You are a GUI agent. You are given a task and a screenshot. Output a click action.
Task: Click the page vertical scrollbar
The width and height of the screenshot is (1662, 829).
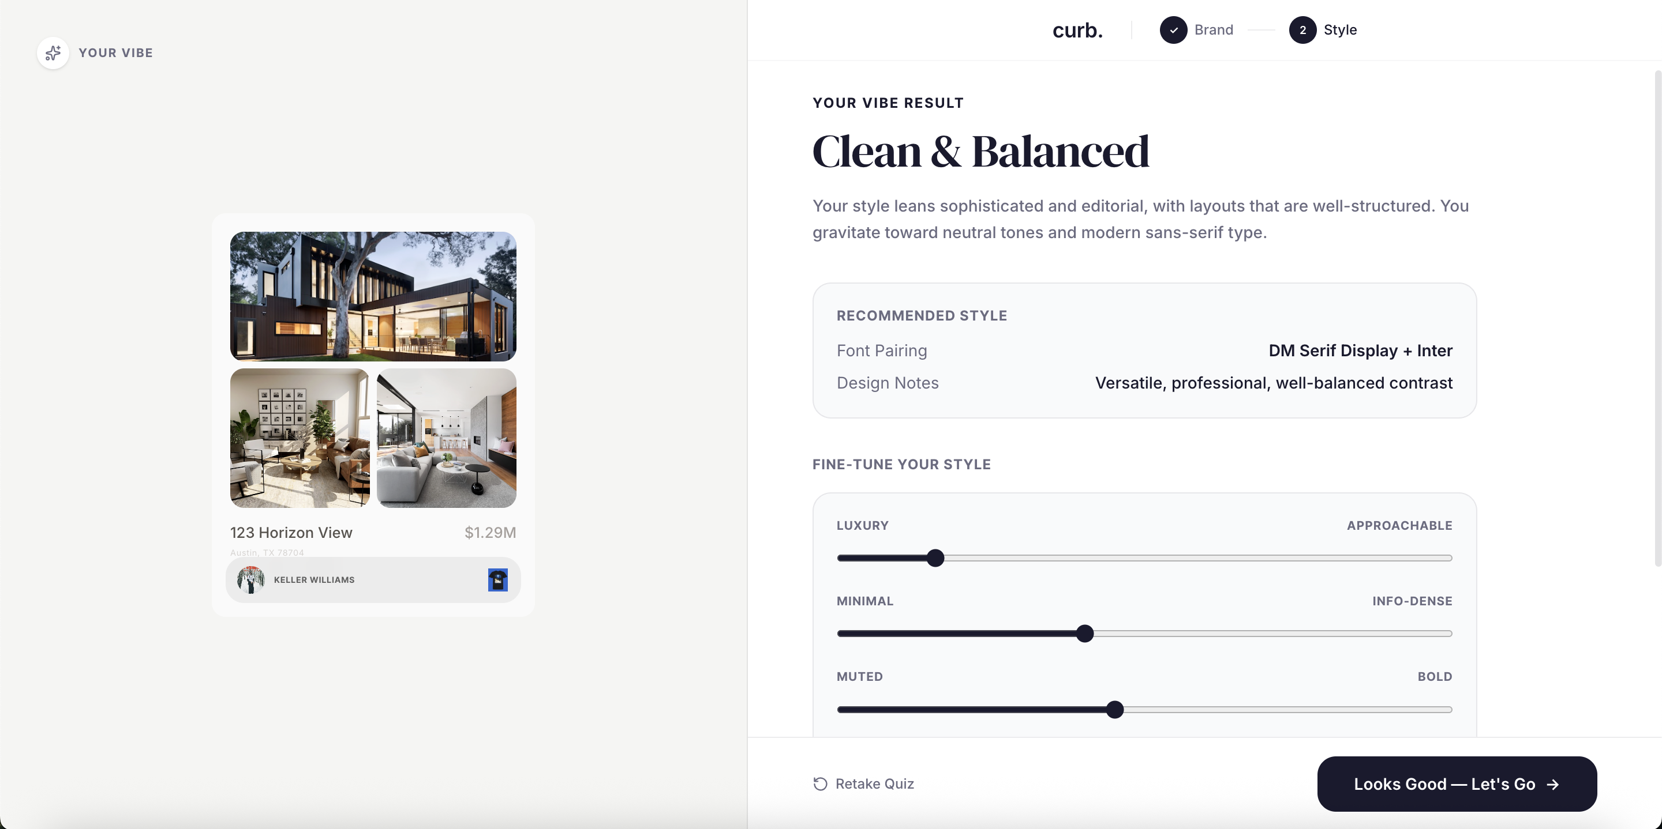coord(1657,318)
